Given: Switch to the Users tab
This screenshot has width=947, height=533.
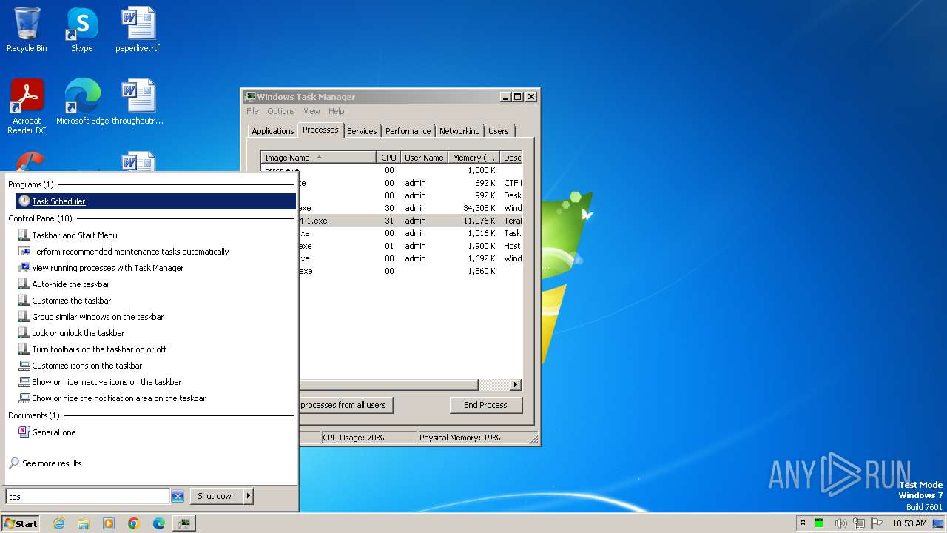Looking at the screenshot, I should (x=499, y=131).
